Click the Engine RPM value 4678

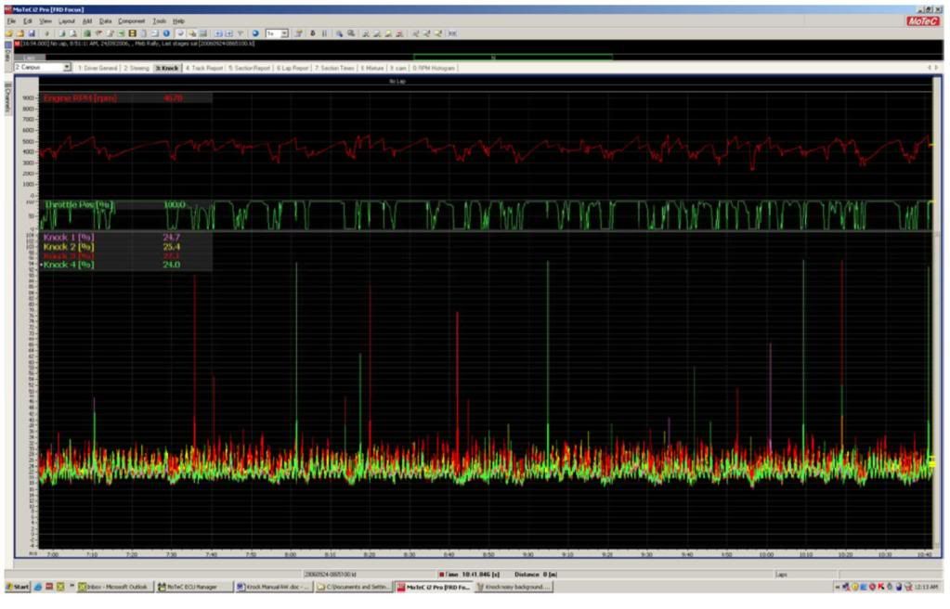coord(173,98)
